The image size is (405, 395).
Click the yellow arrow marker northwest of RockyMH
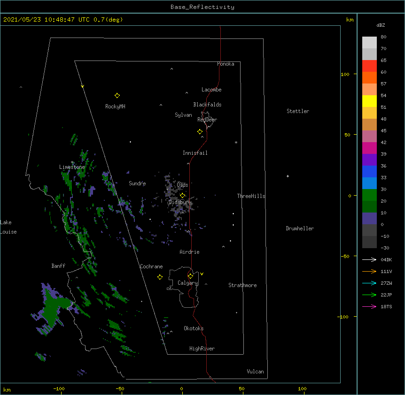(x=82, y=86)
